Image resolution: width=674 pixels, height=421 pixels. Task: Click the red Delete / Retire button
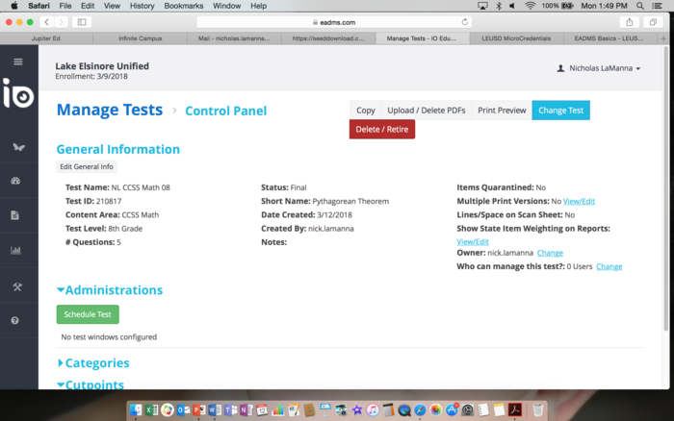pyautogui.click(x=381, y=129)
